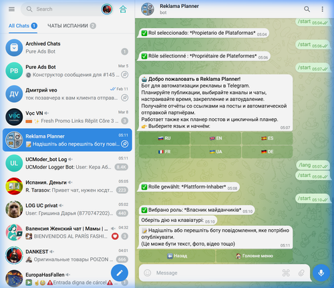
Task: Open the UCModer_bot Log chat
Action: point(67,163)
